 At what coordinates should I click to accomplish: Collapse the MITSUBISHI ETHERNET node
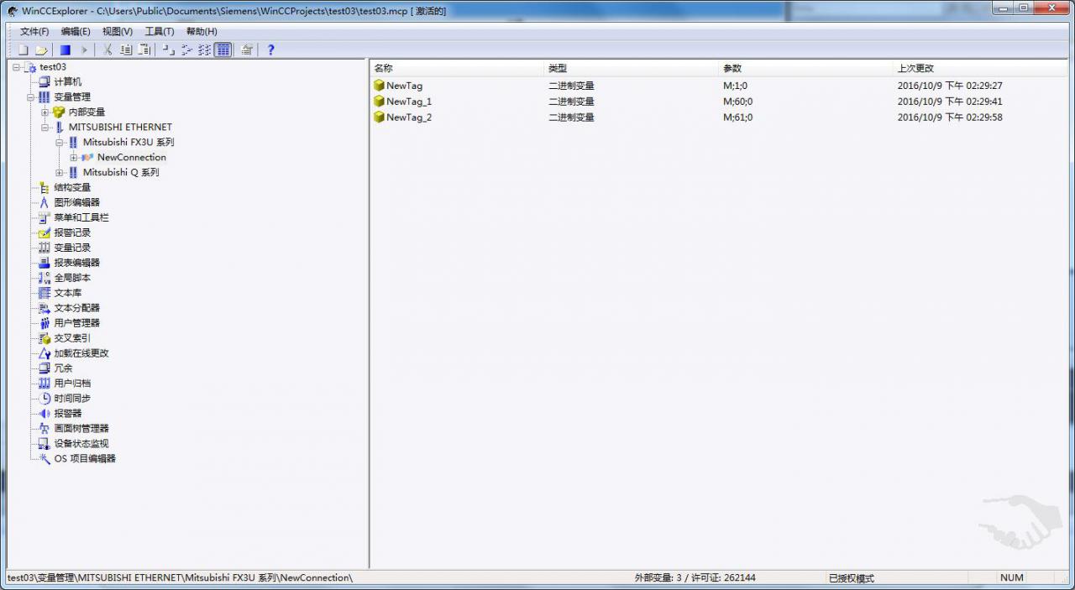pos(45,126)
